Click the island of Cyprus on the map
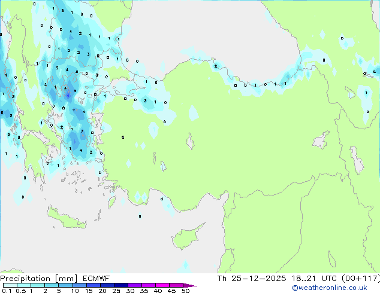The image size is (380, 293). pos(186,237)
